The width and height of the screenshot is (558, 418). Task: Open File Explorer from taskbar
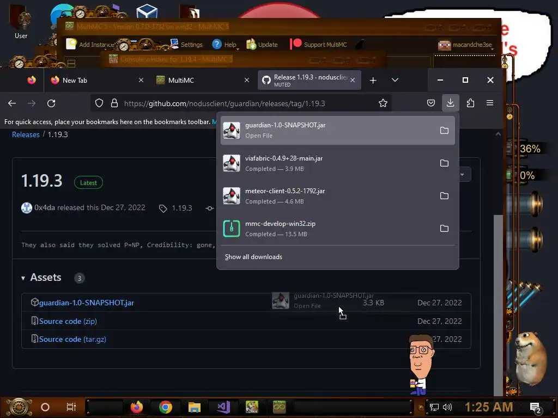pyautogui.click(x=195, y=407)
